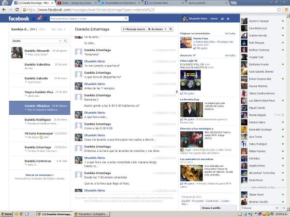Chat with Sara Betancourt in the sidebar

263,28
